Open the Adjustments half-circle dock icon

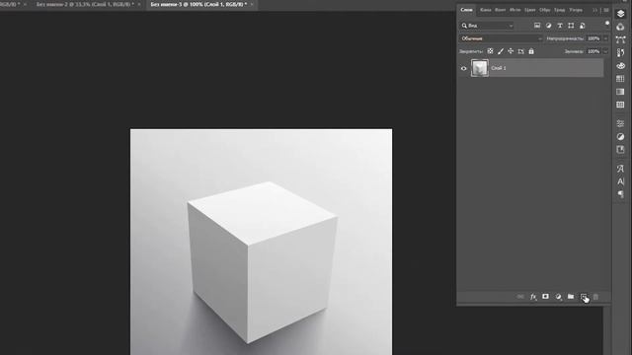tap(620, 136)
